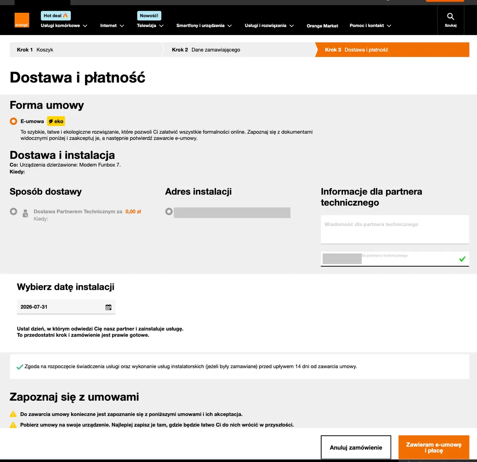This screenshot has width=477, height=462.
Task: Go back to Krok 1 Koszyk step
Action: tap(85, 50)
